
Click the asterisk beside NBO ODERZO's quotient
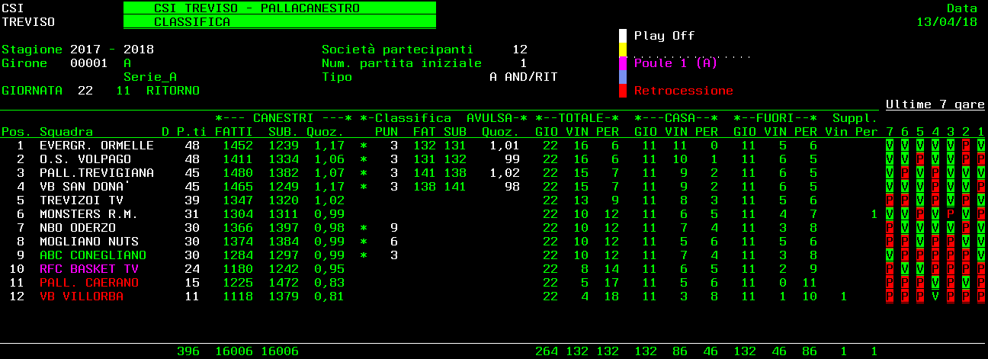(363, 228)
